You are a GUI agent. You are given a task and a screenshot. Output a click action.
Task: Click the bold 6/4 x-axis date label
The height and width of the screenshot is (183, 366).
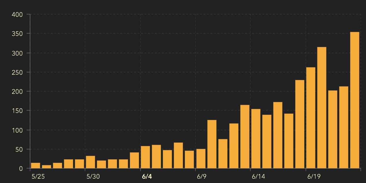(147, 177)
